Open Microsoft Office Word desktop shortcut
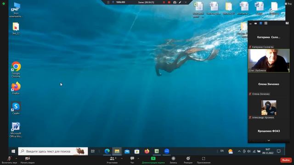 coord(16,130)
